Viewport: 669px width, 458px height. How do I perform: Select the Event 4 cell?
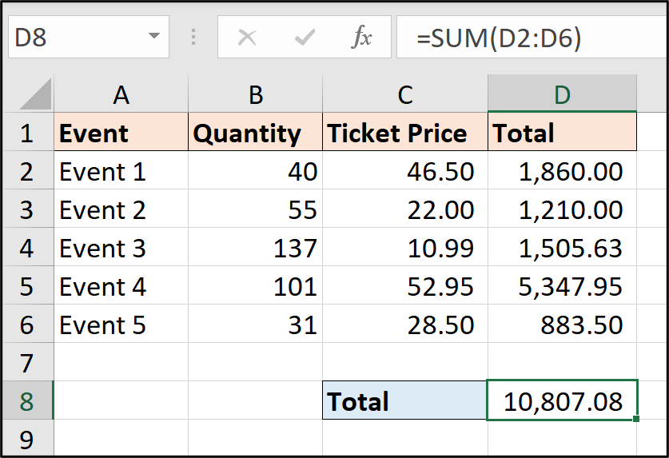[121, 285]
